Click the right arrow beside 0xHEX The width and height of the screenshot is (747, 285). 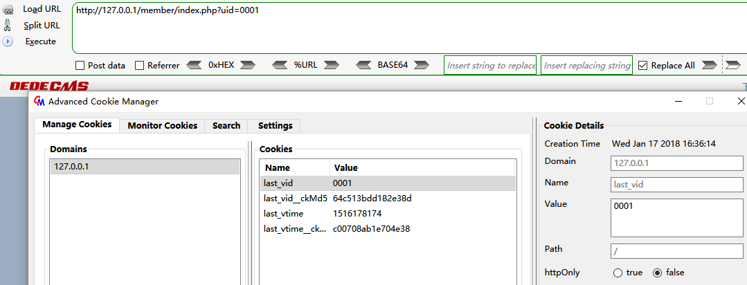pos(248,65)
